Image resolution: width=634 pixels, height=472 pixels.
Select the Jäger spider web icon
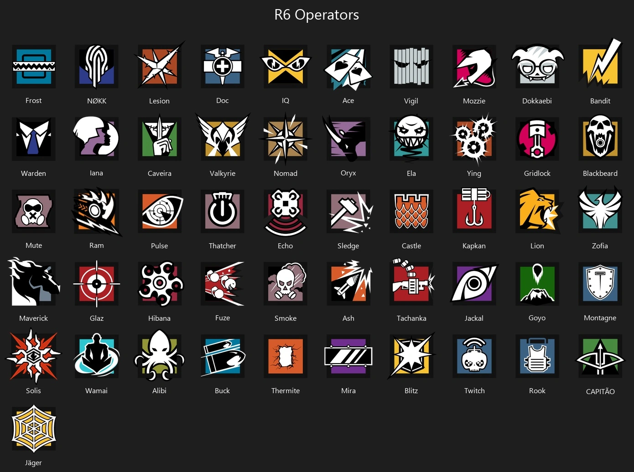point(34,429)
